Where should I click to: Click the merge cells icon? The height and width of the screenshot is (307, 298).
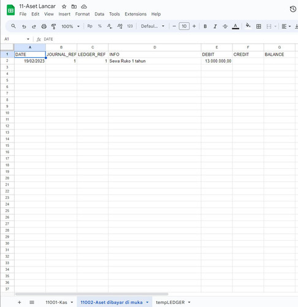(x=269, y=26)
